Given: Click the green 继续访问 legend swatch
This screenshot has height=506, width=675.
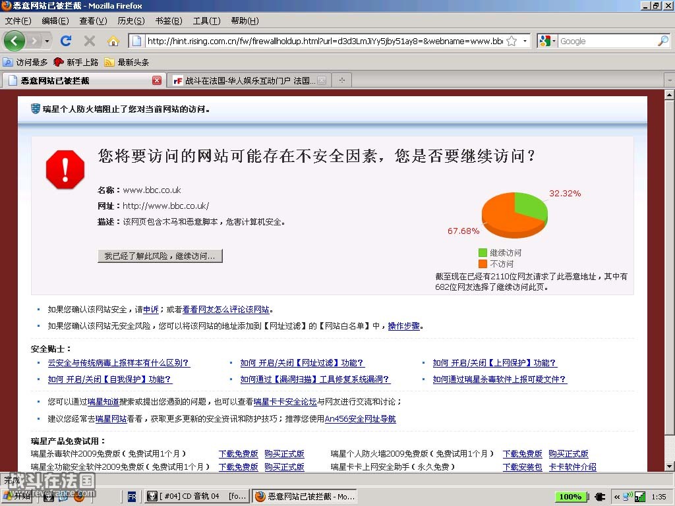Looking at the screenshot, I should point(483,252).
